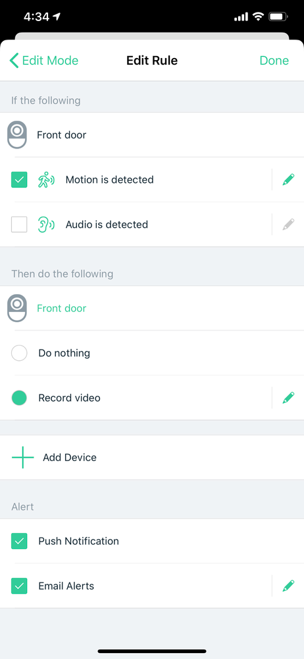
Task: Tap the Wi-Fi status bar icon
Action: pyautogui.click(x=259, y=16)
